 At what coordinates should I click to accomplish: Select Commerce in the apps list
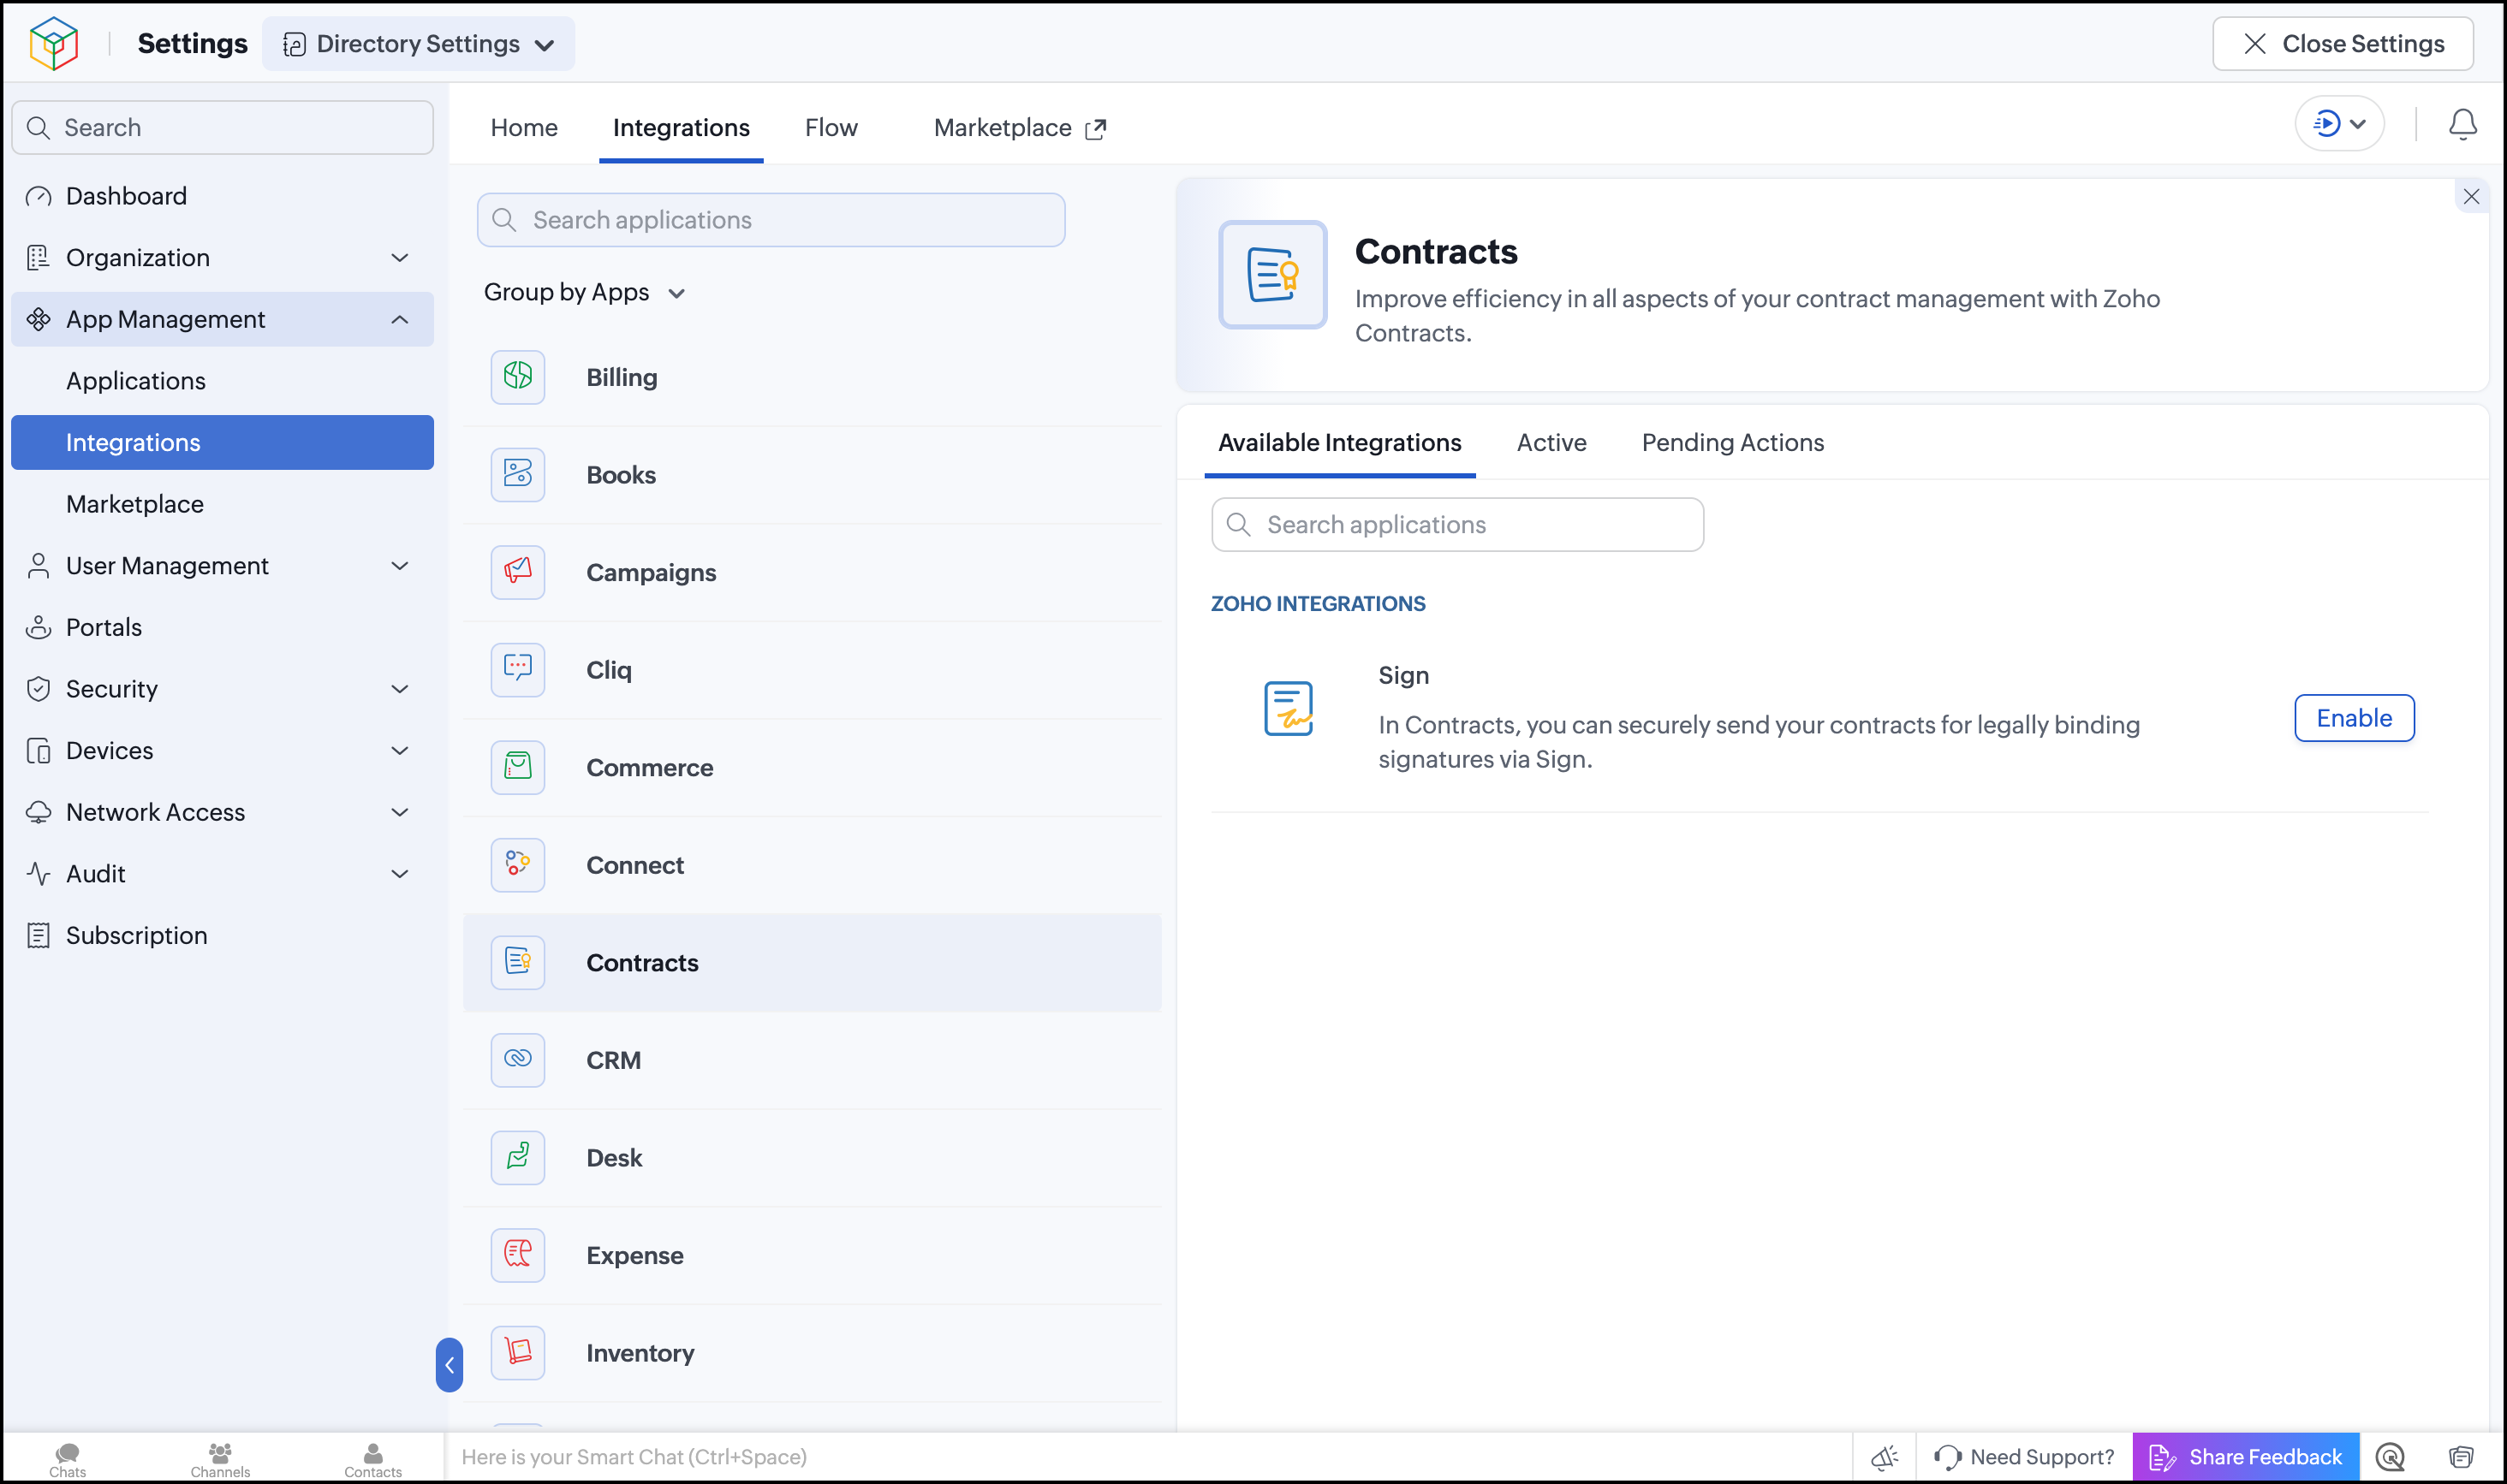[x=812, y=767]
